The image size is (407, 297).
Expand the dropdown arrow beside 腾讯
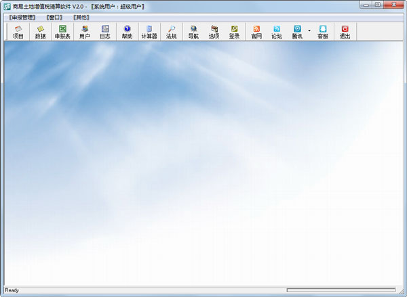pos(309,31)
